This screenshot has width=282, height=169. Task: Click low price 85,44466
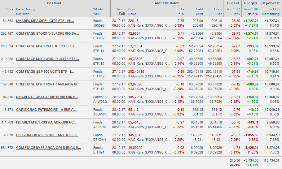click(215, 127)
